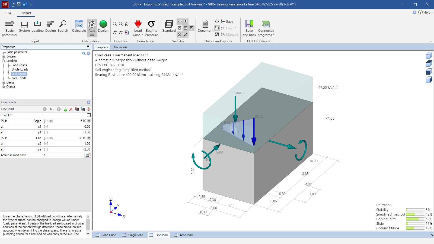Pin the Properties panel
The image size is (434, 244).
(88, 47)
